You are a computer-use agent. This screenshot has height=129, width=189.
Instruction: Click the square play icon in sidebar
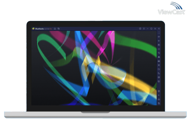(159, 45)
